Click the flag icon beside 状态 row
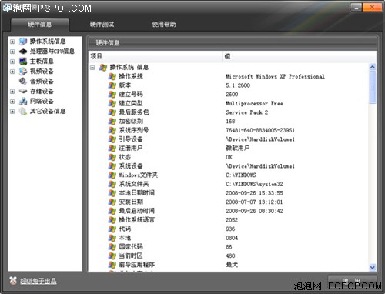The width and height of the screenshot is (385, 294). (112, 157)
